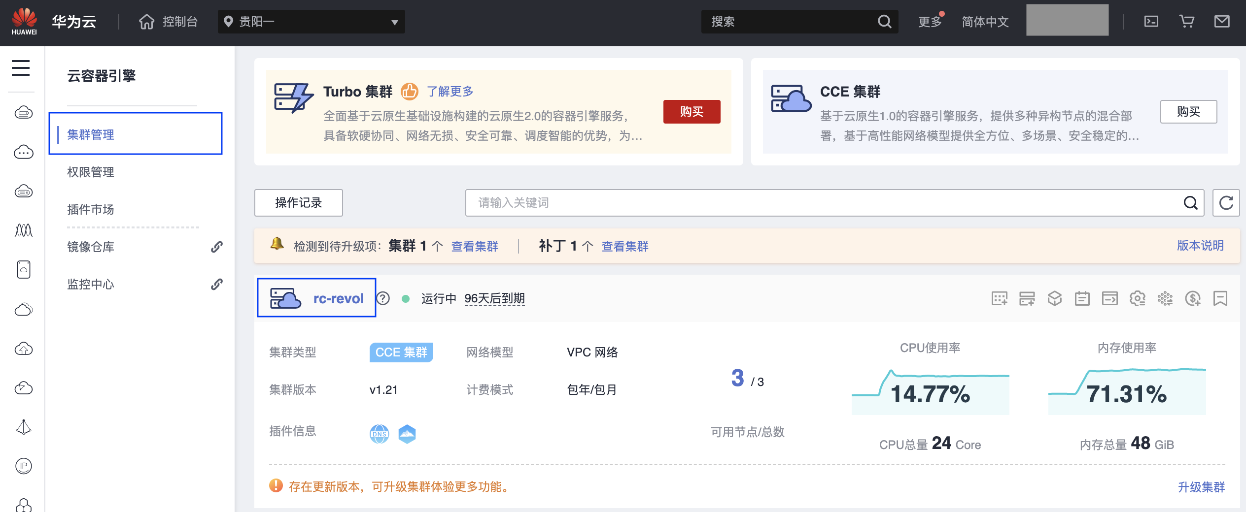Screen dimensions: 1246x512
Task: Click the blue hexagon plugin icon
Action: (407, 434)
